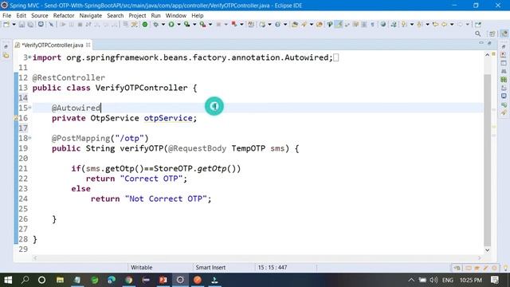Click the Save All toolbar icon
This screenshot has height=287, width=510.
30,25
